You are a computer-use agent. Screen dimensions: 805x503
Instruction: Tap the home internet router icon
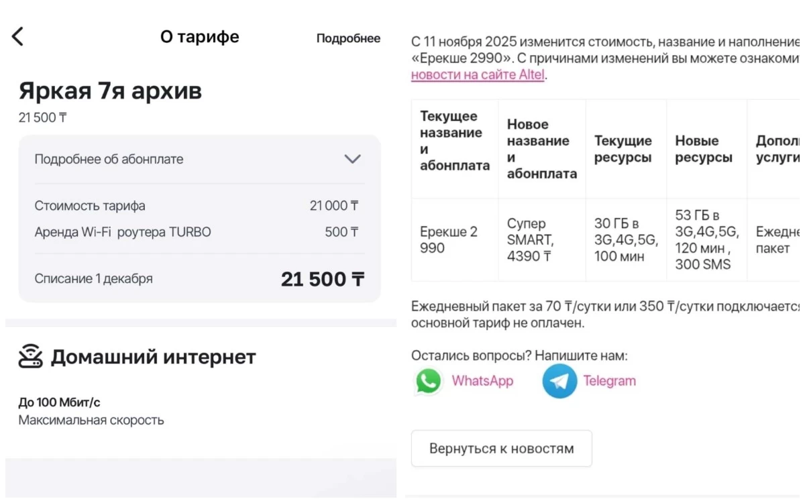[x=32, y=356]
